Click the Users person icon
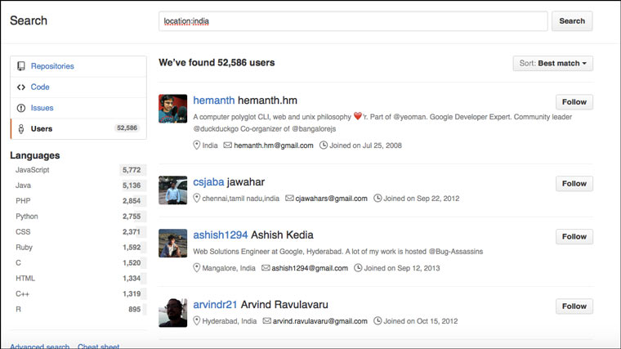The image size is (621, 349). (21, 129)
